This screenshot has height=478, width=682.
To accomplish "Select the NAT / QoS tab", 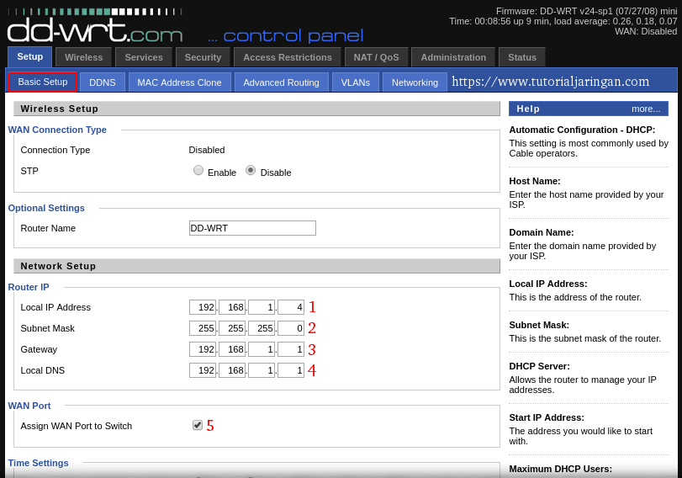I will [376, 57].
